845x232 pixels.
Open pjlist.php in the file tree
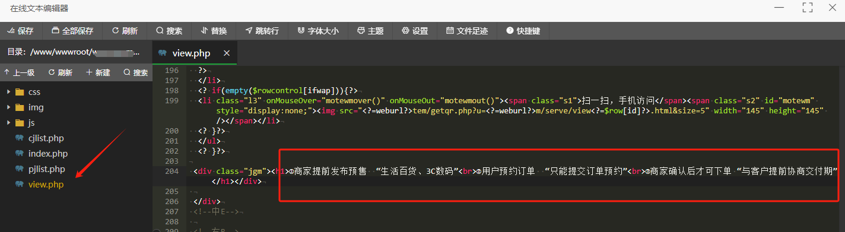pyautogui.click(x=46, y=169)
